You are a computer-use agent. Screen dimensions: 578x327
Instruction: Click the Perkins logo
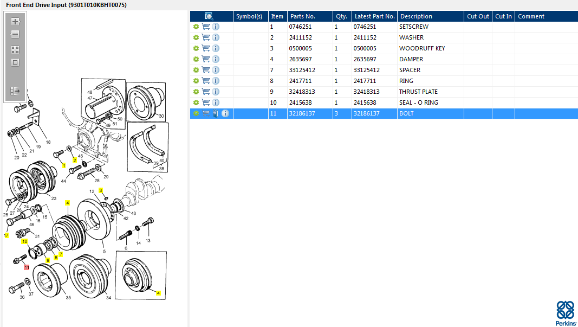[x=566, y=313]
